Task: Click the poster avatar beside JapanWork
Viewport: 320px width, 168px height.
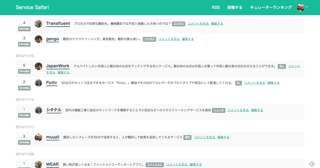Action: (x=38, y=66)
